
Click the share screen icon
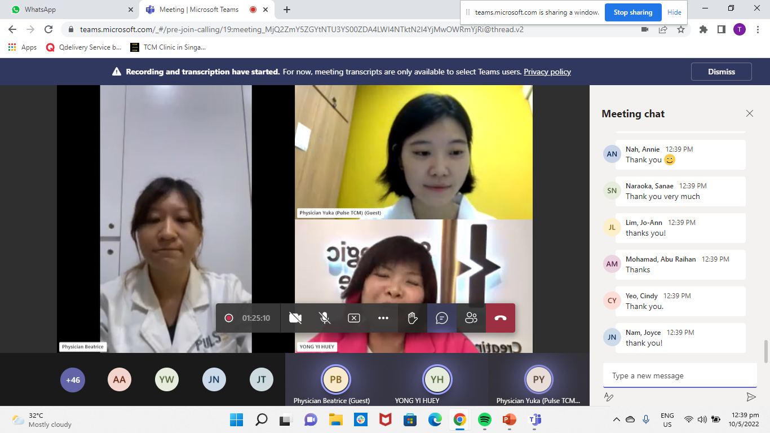pos(354,318)
